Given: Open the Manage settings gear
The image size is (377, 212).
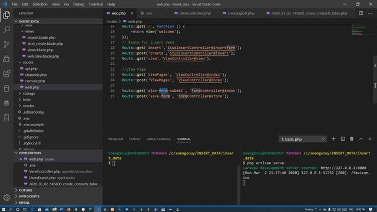Looking at the screenshot, I should (6, 198).
